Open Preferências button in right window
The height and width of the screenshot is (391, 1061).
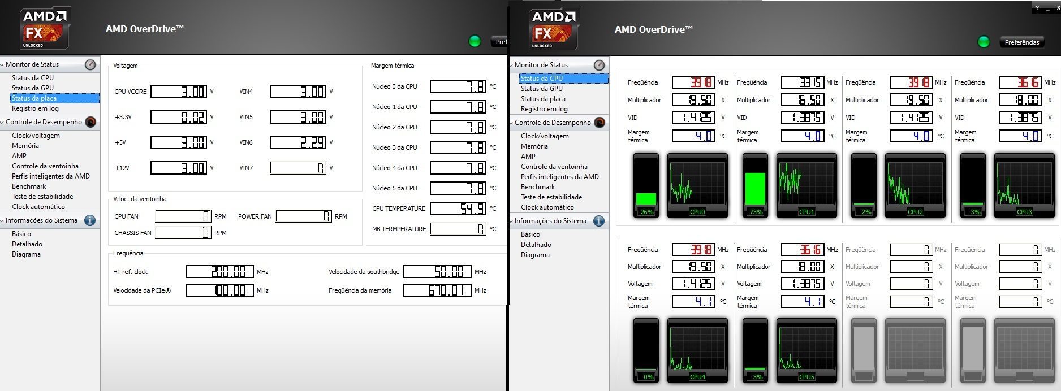click(1021, 42)
